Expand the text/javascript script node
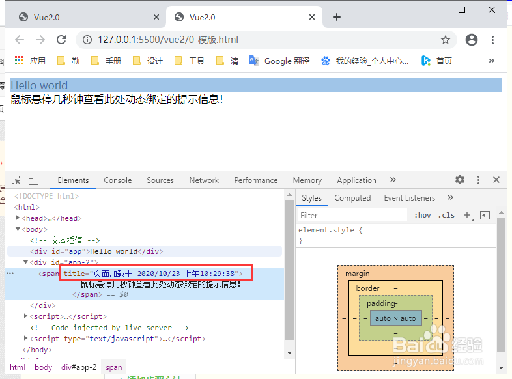 [26, 338]
